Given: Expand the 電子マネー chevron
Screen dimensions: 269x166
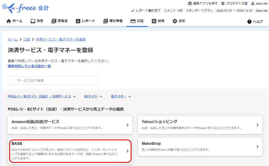Looking at the screenshot, I should pyautogui.click(x=130, y=97).
